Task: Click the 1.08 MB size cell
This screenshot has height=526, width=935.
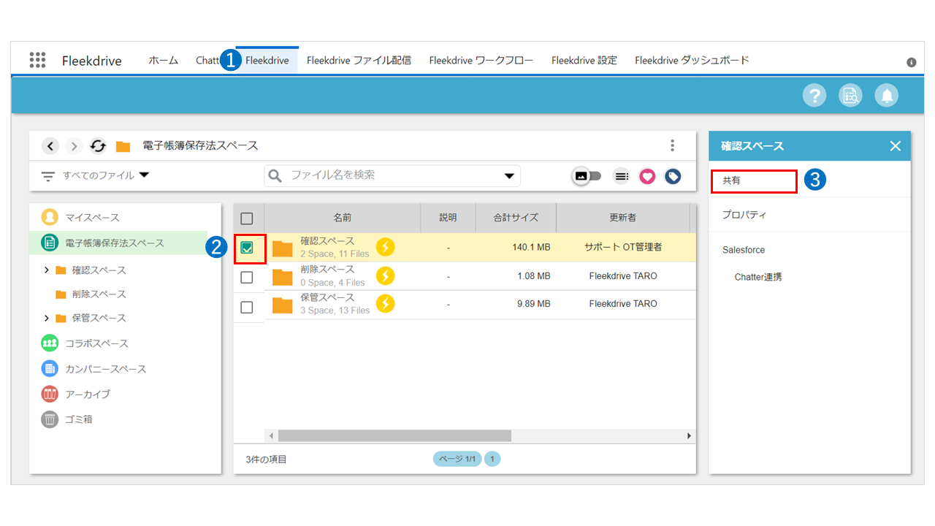Action: [x=533, y=276]
